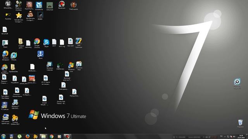Viewport: 248px width, 139px height.
Task: Open the uTorrent taskbar icon
Action: (x=19, y=136)
